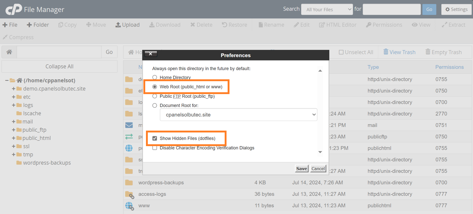Enable Disable Character Encoding Verification Dialogs
This screenshot has height=214, width=473.
point(155,148)
